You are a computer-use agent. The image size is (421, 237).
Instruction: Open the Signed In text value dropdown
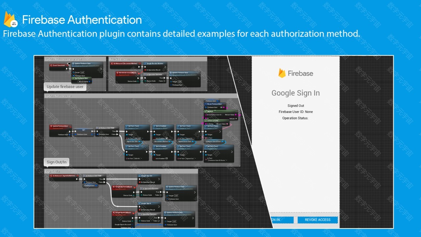click(x=194, y=138)
